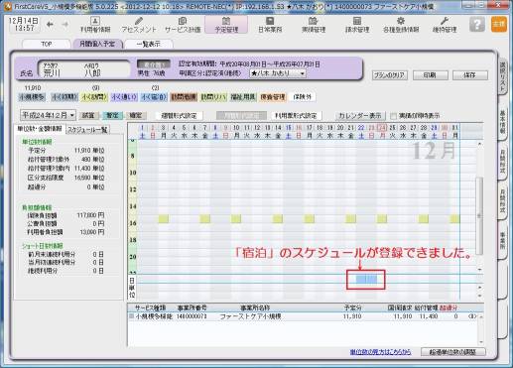Image resolution: width=513 pixels, height=368 pixels.
Task: Open 請求管理 calculator icon
Action: tap(357, 25)
